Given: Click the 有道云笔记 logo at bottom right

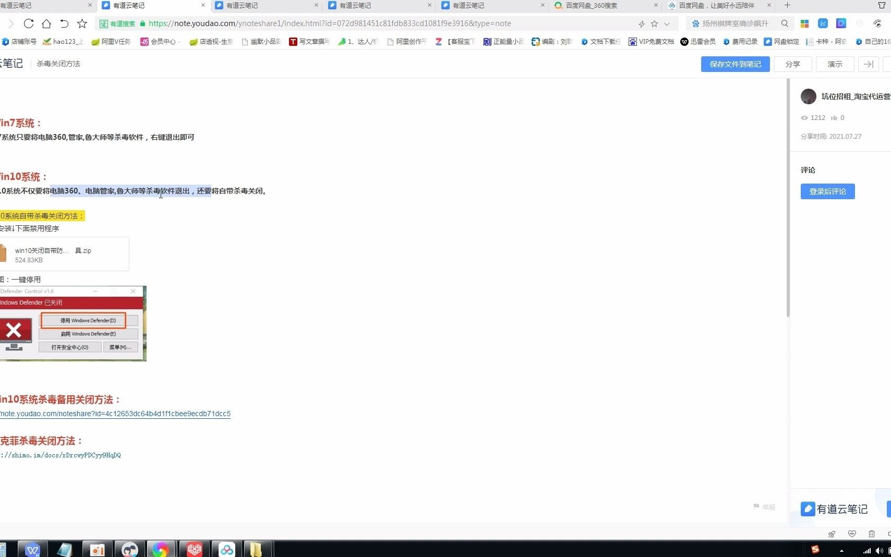Looking at the screenshot, I should pyautogui.click(x=834, y=509).
